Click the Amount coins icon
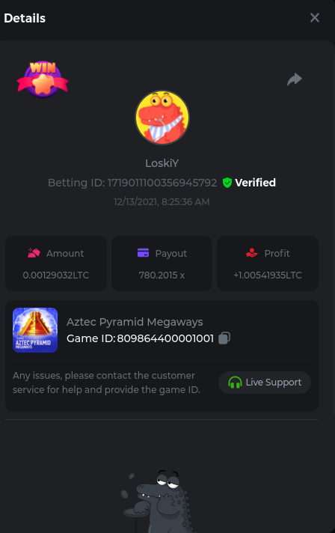Screen dimensions: 335x533 point(34,253)
